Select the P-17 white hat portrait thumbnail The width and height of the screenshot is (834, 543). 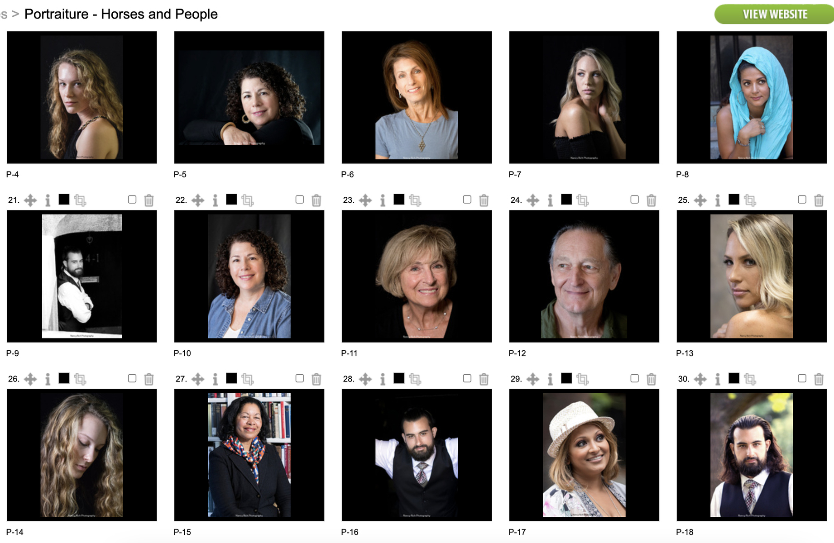click(584, 455)
